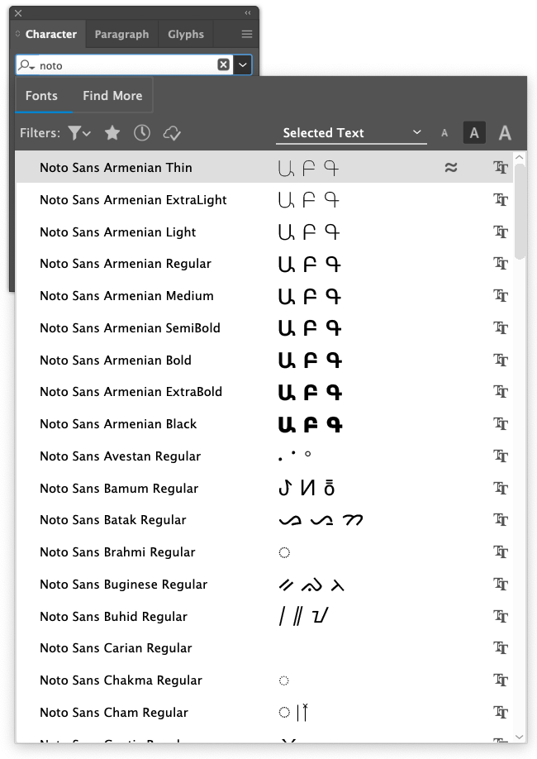This screenshot has width=537, height=759.
Task: Click TrueType icon for Armenian Black
Action: (500, 423)
